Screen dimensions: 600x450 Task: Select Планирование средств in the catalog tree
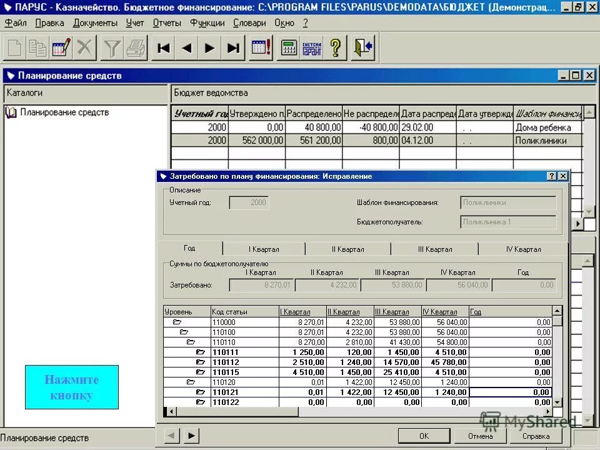[x=64, y=112]
